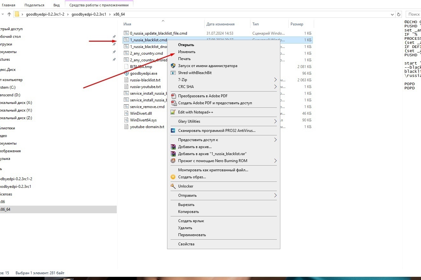Select the russia-blacklist.txt file icon
Viewport: 421px width, 280px height.
[126, 80]
